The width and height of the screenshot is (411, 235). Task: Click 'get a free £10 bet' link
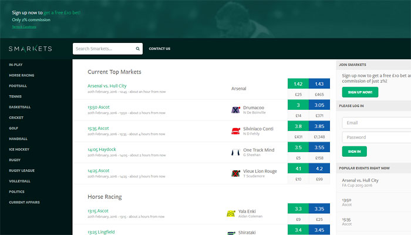coord(62,12)
